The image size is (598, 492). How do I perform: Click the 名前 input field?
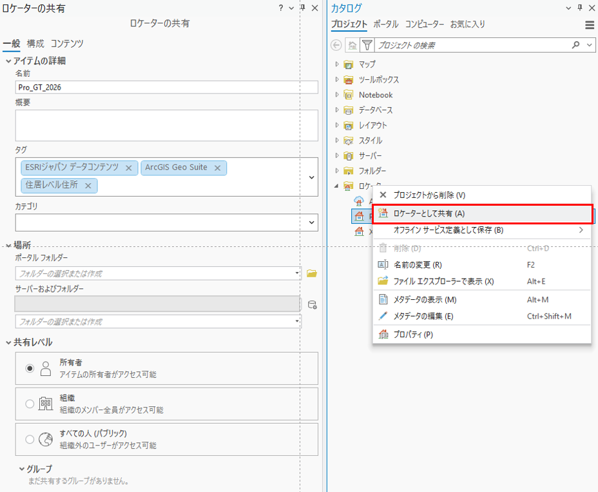166,87
